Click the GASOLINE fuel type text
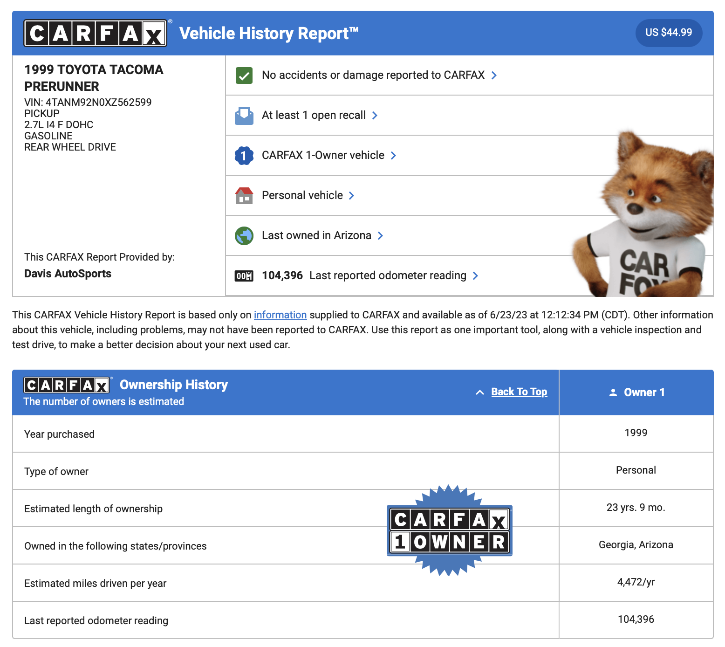Image resolution: width=725 pixels, height=647 pixels. [x=48, y=136]
